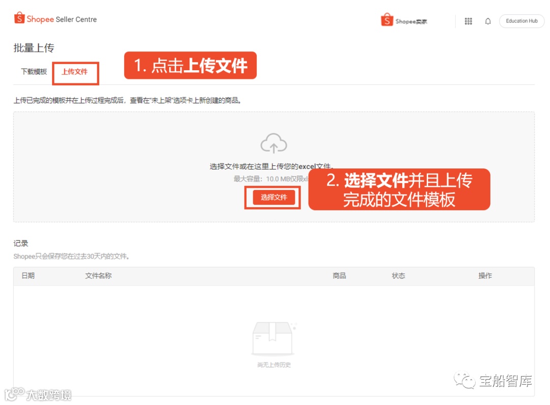Click the 最大容量 10.0 MB hint text
Viewport: 550px width, 405px height.
271,179
